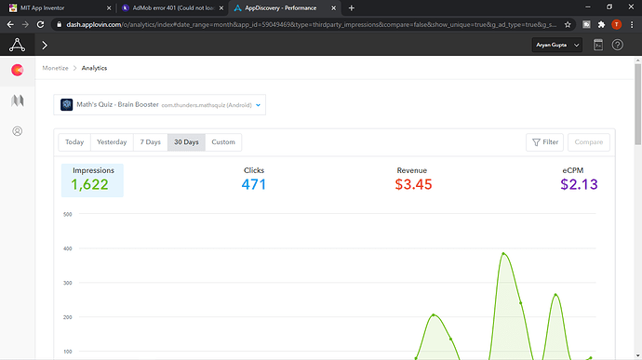Select the Today date range tab
This screenshot has height=360, width=642.
click(x=74, y=142)
